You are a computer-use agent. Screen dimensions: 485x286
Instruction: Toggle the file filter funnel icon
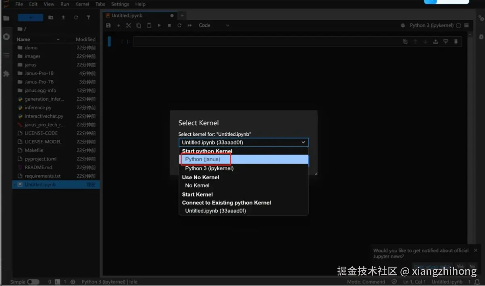tap(88, 18)
